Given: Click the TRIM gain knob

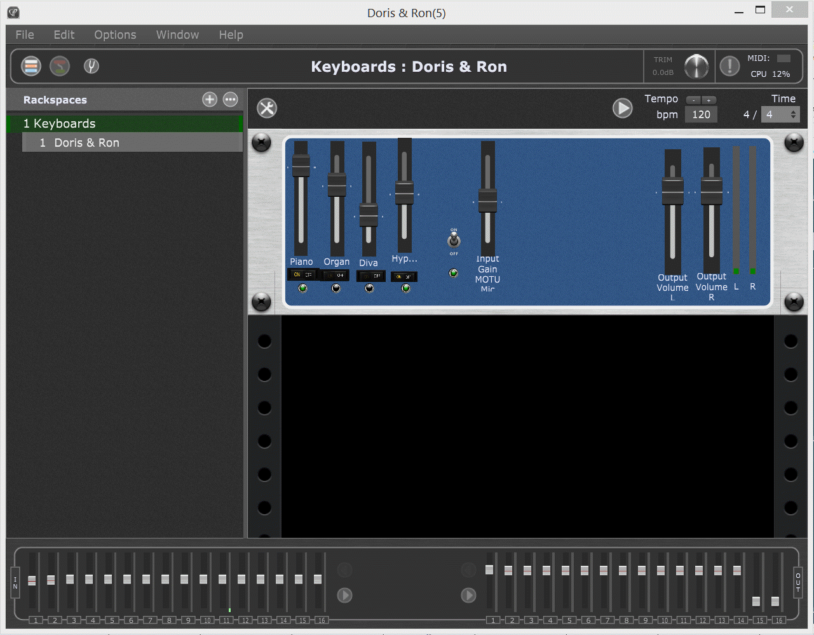Looking at the screenshot, I should (697, 67).
